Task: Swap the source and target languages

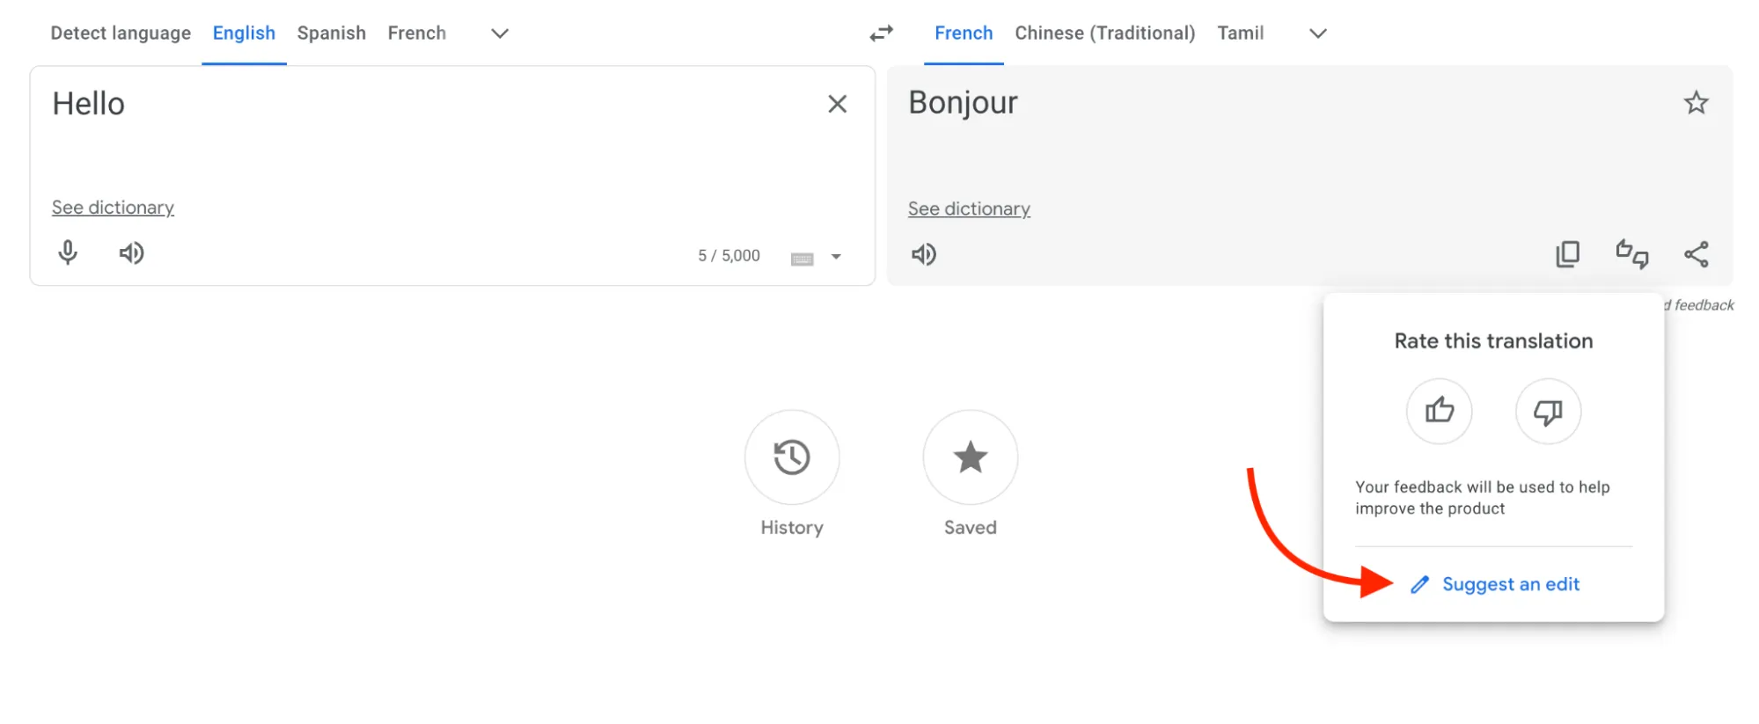Action: point(880,33)
